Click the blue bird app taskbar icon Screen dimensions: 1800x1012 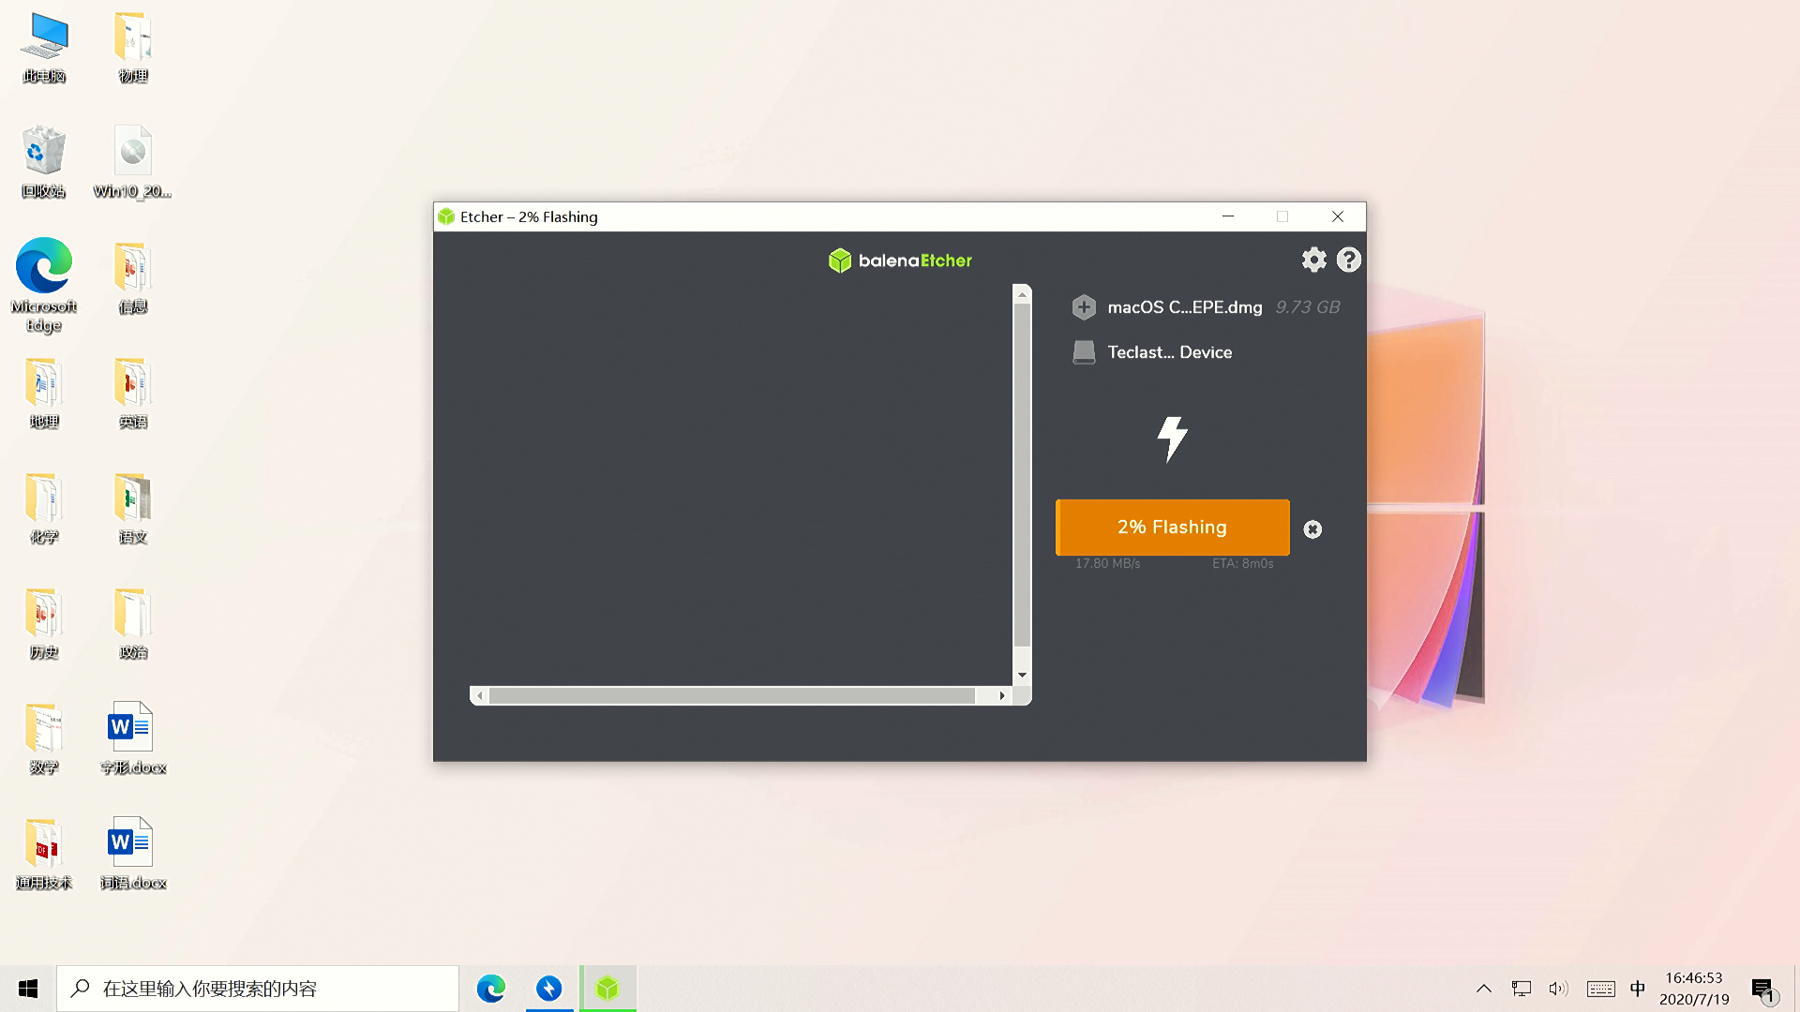pyautogui.click(x=549, y=989)
